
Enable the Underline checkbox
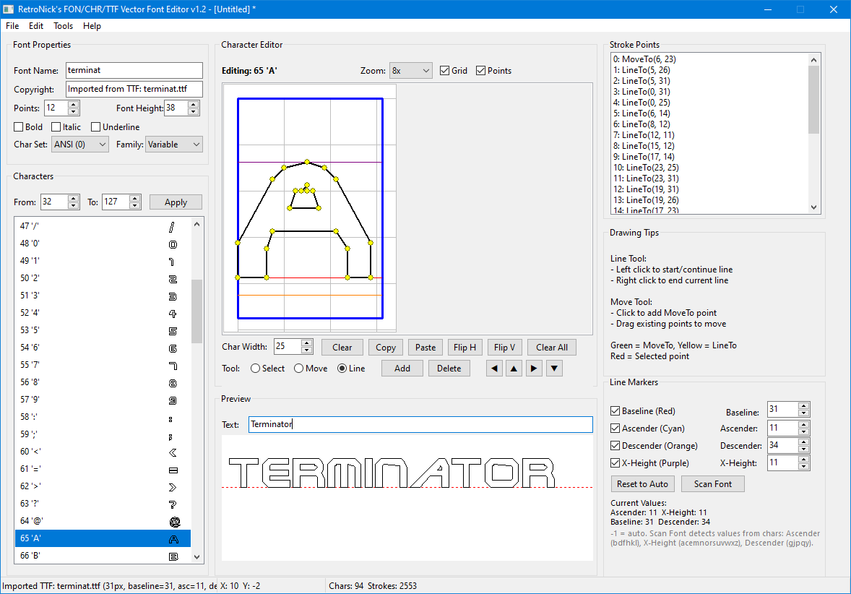(95, 127)
